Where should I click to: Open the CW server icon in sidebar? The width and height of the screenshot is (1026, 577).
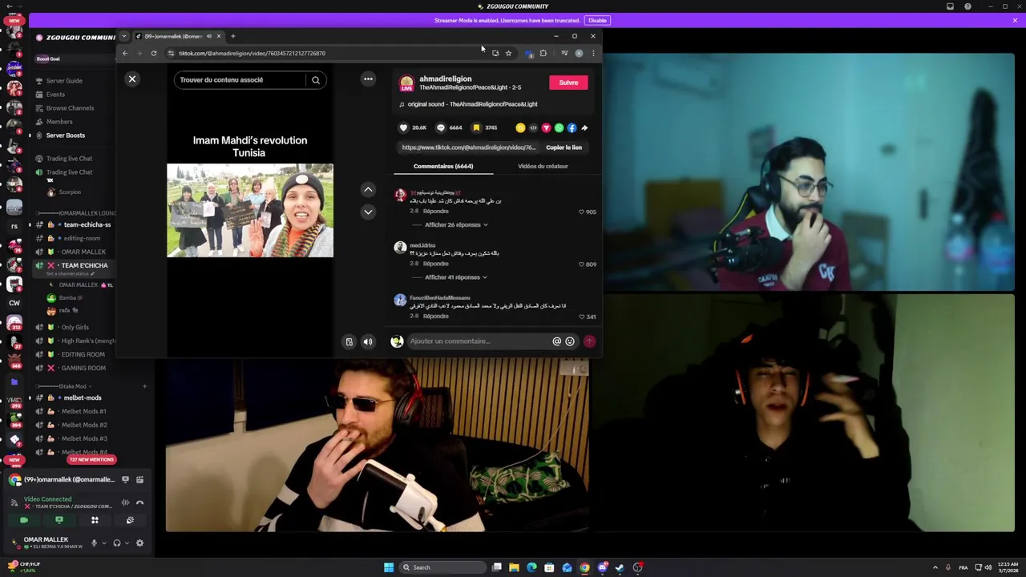[14, 303]
